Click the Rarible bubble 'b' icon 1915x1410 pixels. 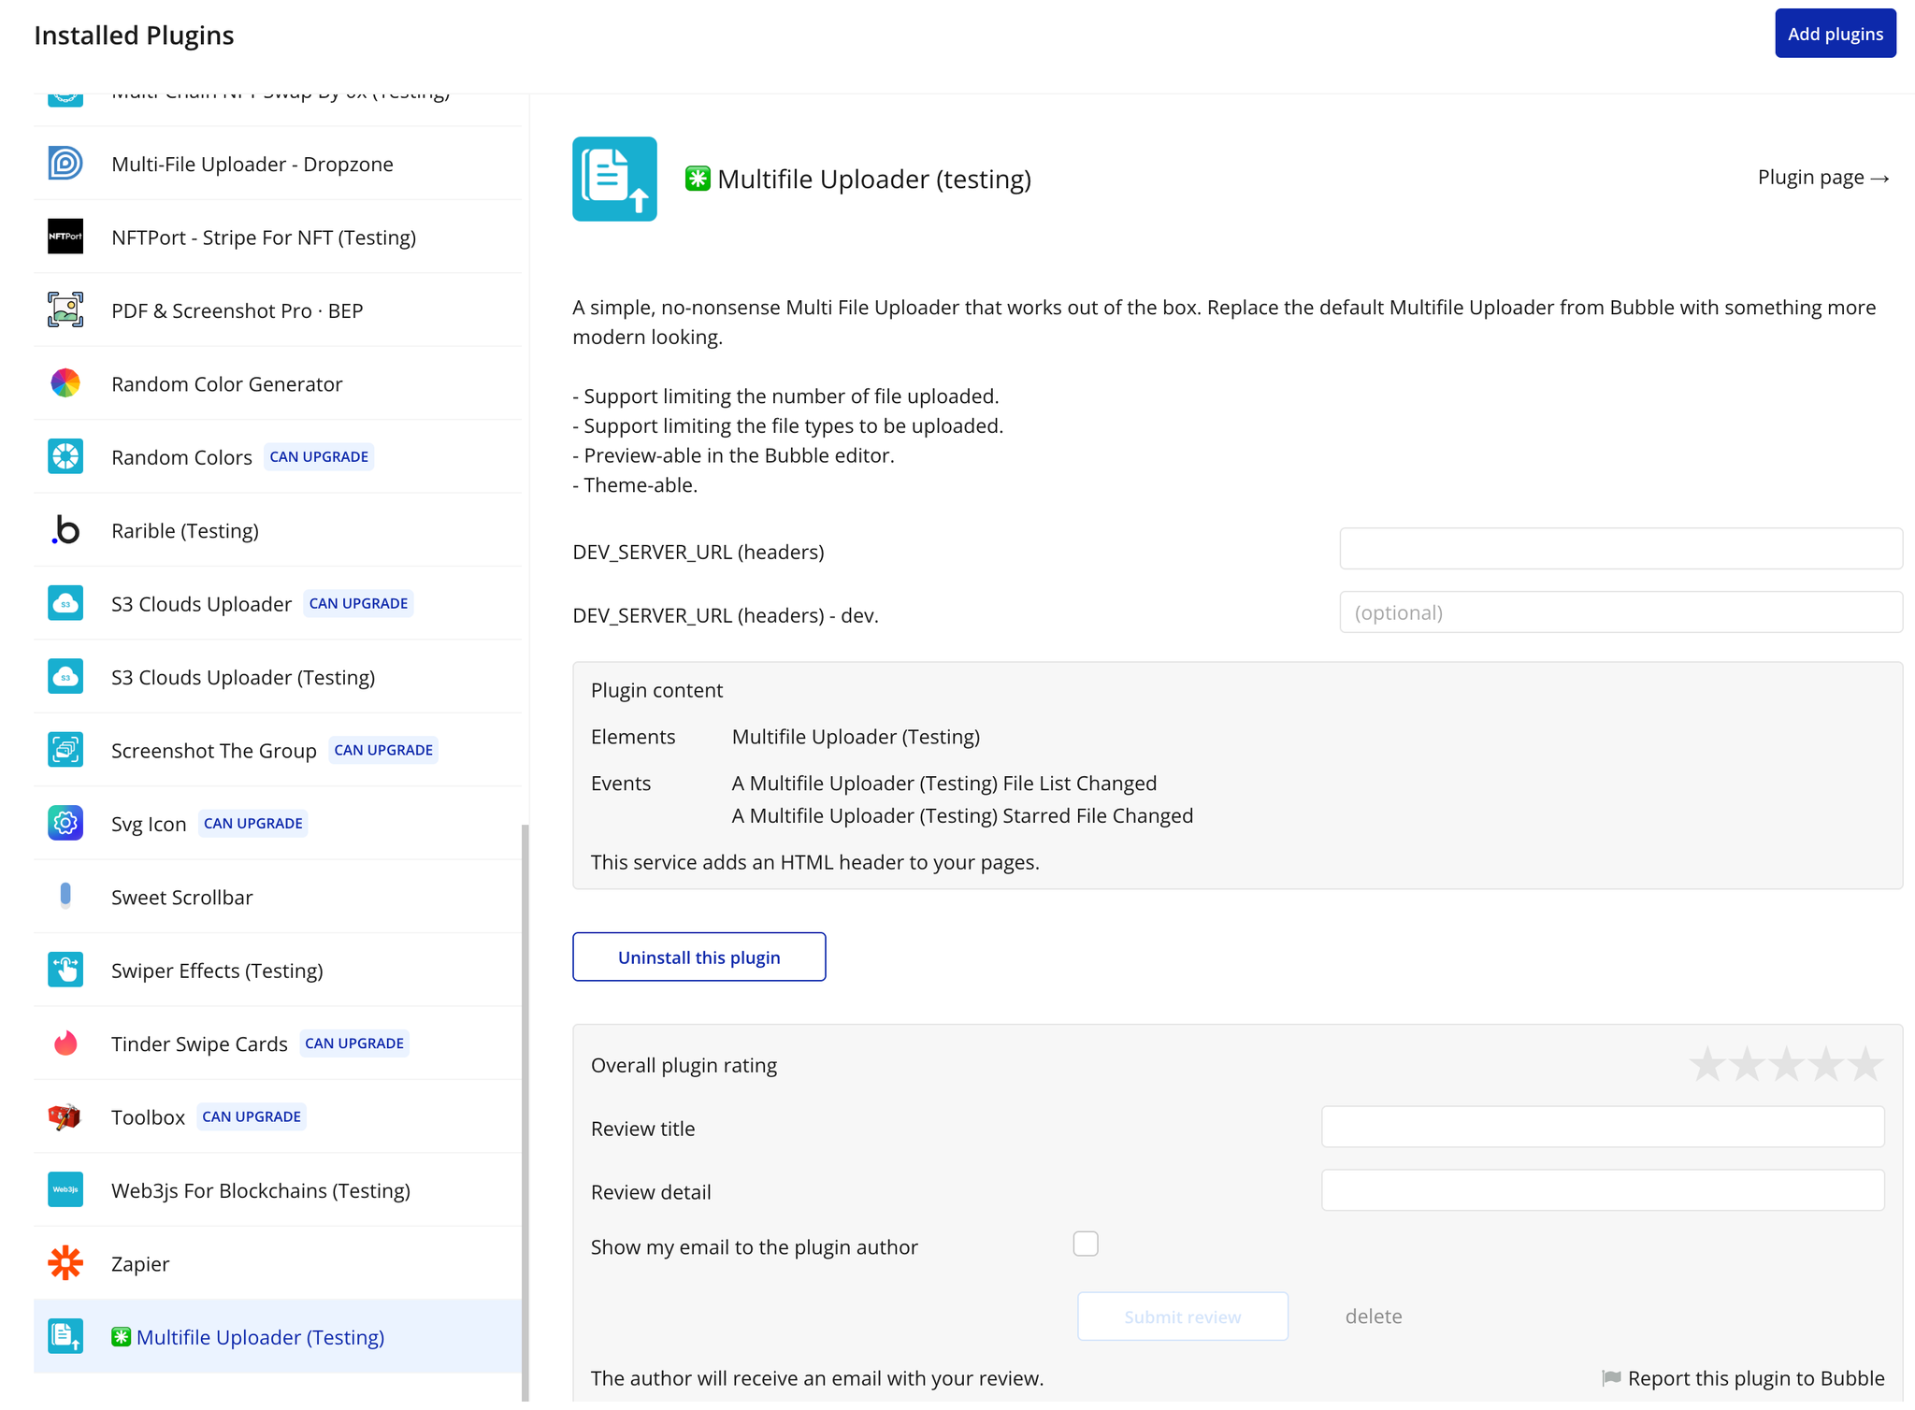65,530
